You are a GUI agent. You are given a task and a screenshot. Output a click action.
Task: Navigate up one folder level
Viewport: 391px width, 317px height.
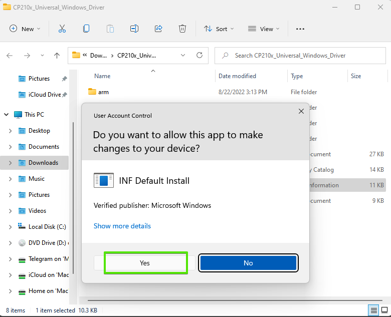pyautogui.click(x=57, y=56)
